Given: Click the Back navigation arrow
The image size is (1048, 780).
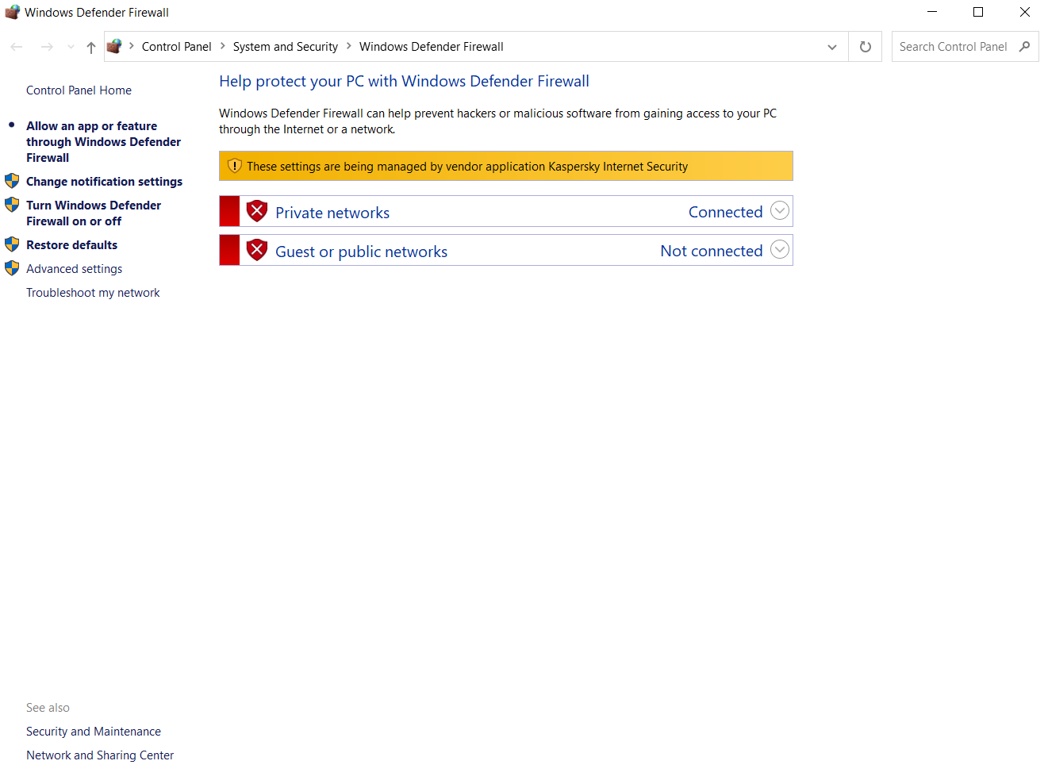Looking at the screenshot, I should 17,47.
